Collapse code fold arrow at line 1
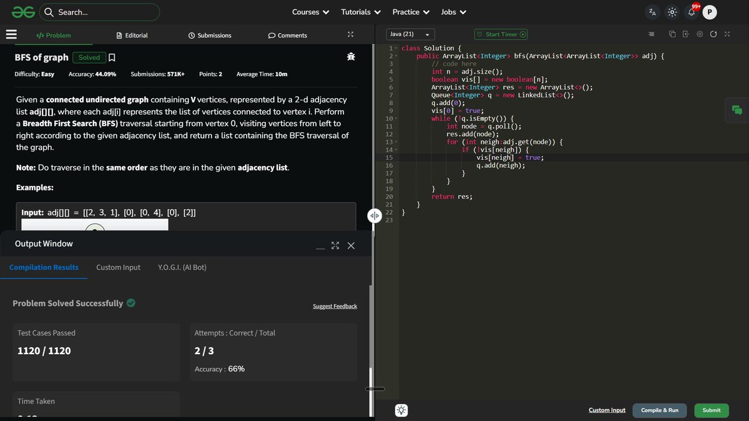The height and width of the screenshot is (421, 749). (x=396, y=49)
